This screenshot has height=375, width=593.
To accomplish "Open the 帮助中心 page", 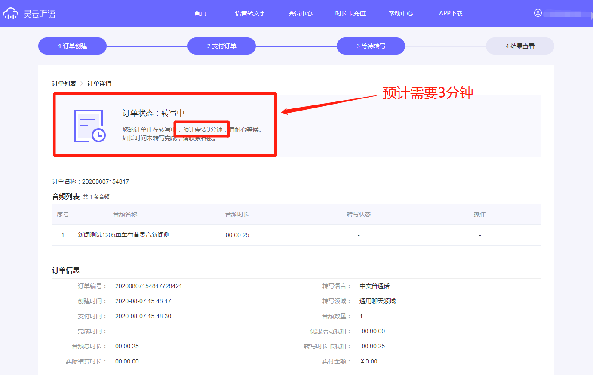I will point(400,13).
